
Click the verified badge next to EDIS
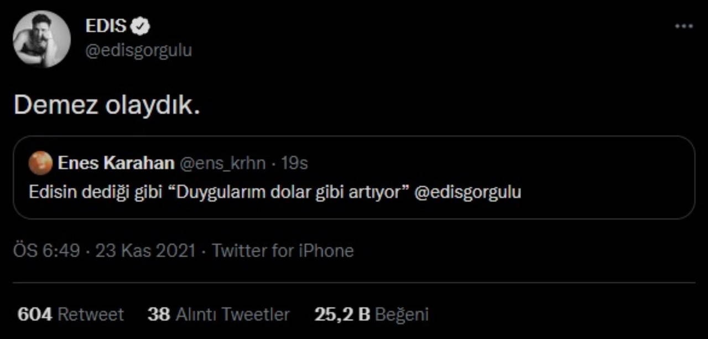pos(142,26)
